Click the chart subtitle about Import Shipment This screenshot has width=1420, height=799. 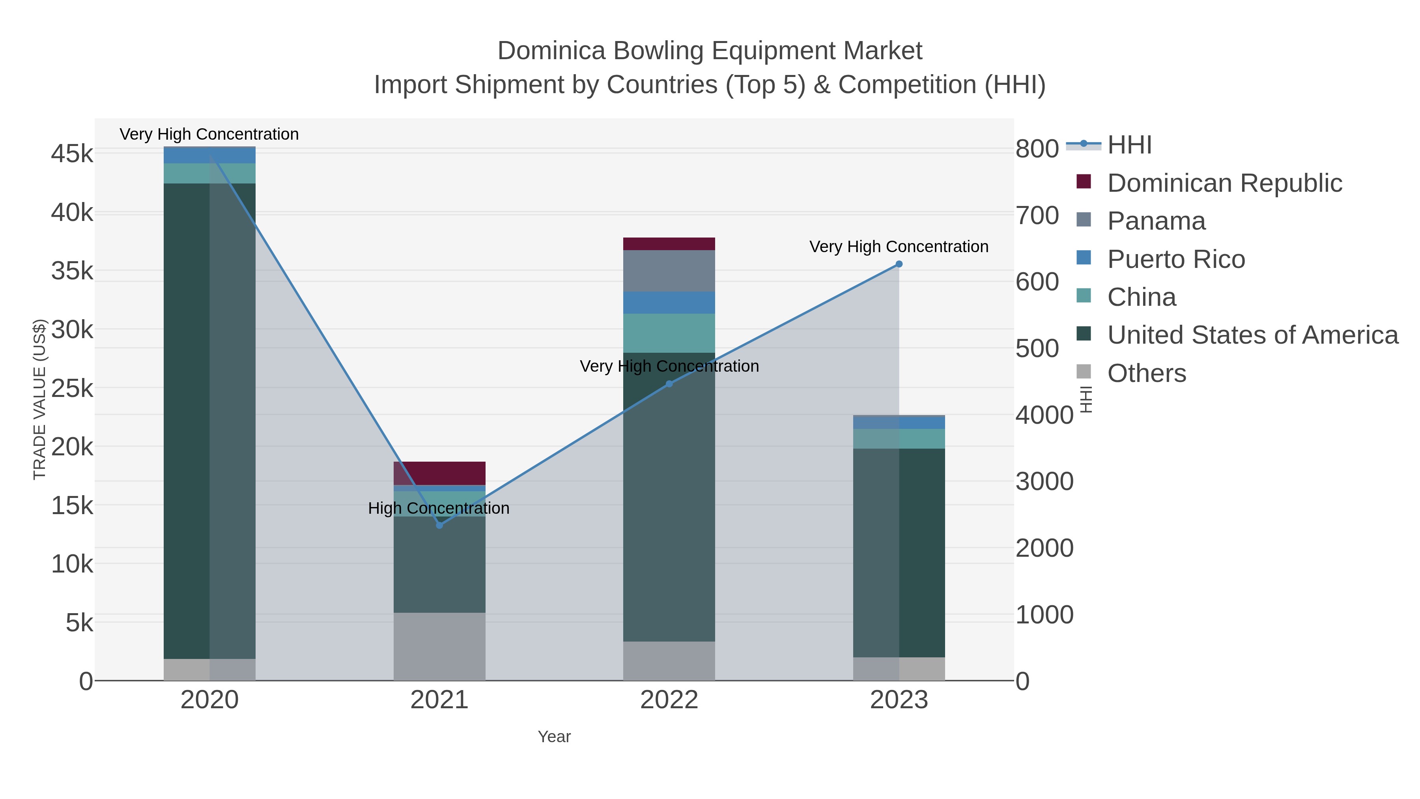[710, 85]
